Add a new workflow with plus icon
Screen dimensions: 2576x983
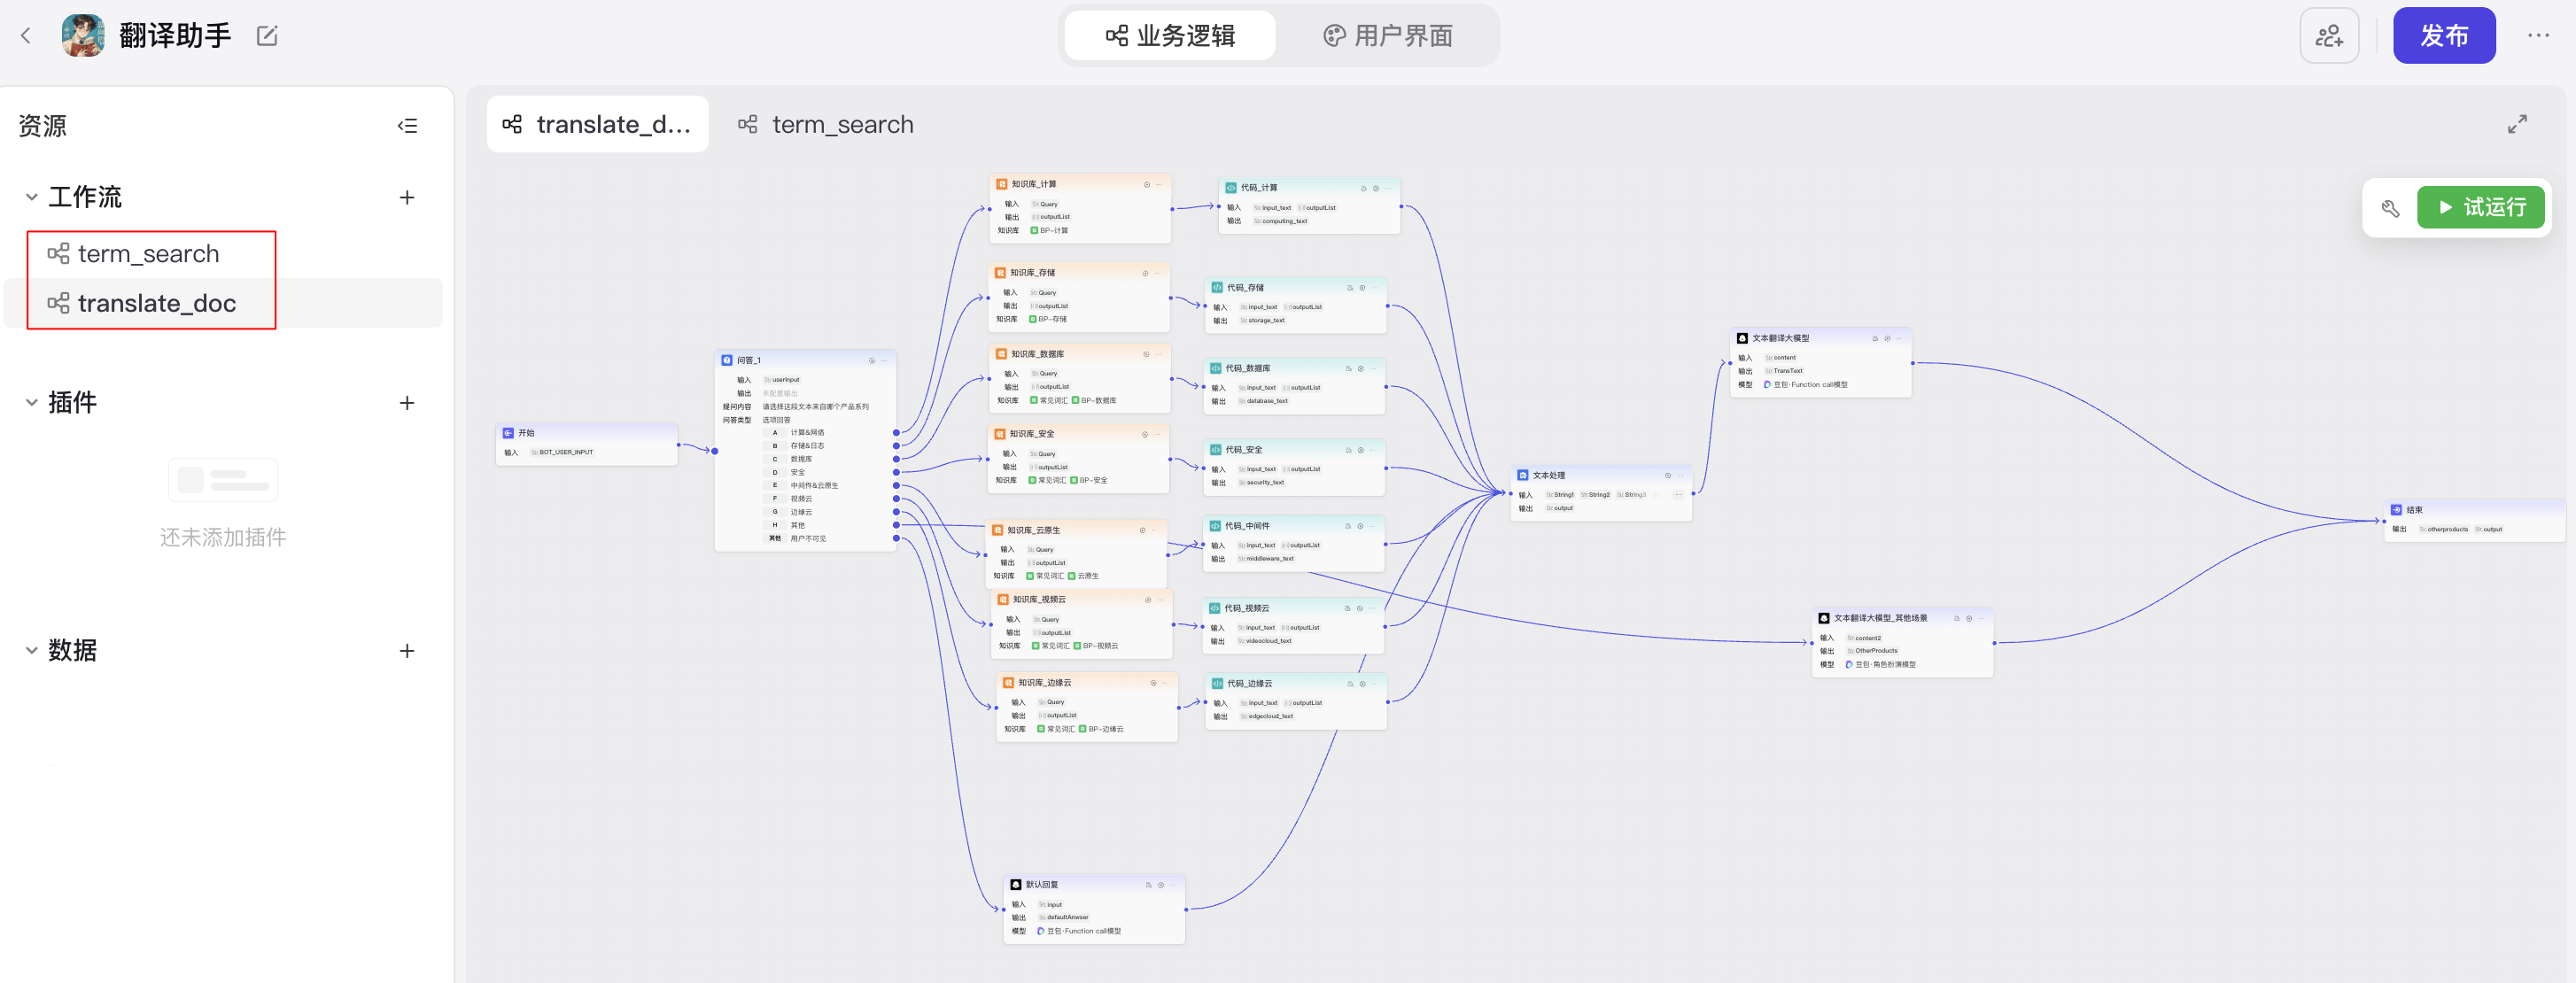407,198
